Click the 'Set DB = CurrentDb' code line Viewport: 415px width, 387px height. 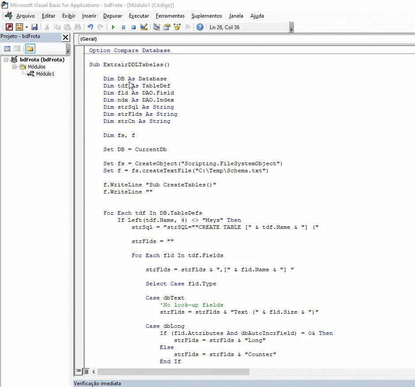tap(135, 149)
